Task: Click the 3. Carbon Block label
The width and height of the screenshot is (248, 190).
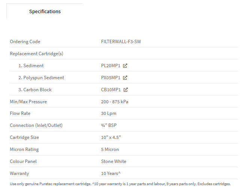Action: (35, 90)
